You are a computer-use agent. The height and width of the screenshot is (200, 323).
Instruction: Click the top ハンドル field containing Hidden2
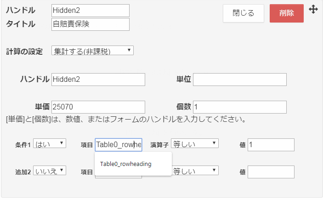[90, 11]
